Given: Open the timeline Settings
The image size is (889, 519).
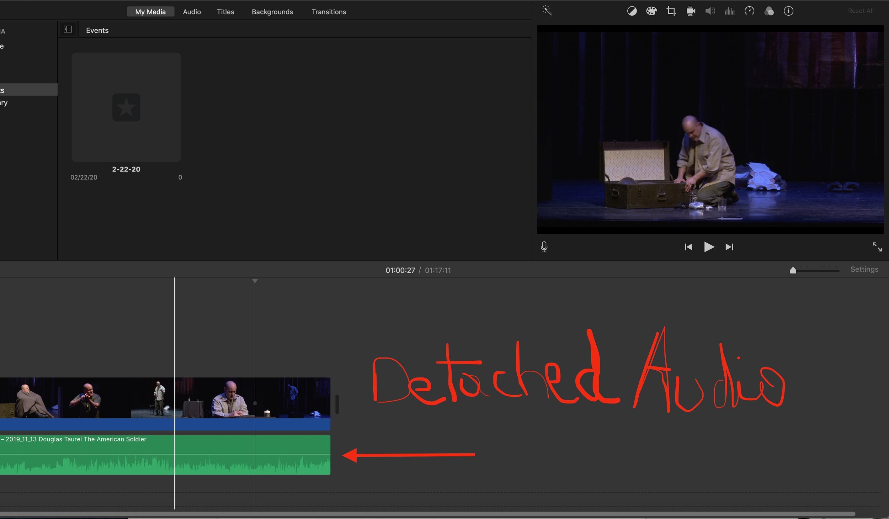Looking at the screenshot, I should (864, 269).
